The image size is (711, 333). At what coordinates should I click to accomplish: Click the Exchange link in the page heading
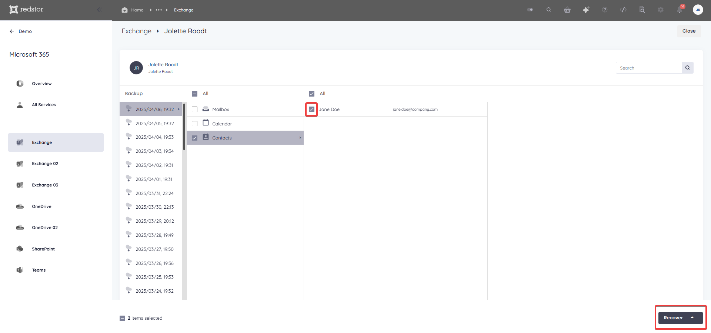tap(137, 31)
